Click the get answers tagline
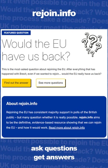 click(54, 157)
